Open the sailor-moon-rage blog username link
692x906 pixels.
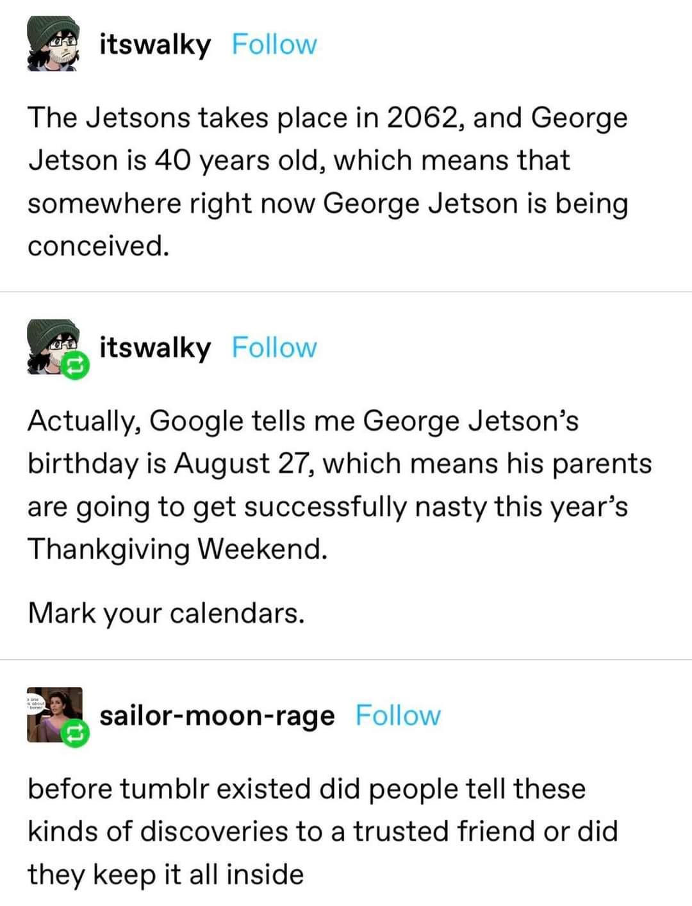[x=217, y=716]
